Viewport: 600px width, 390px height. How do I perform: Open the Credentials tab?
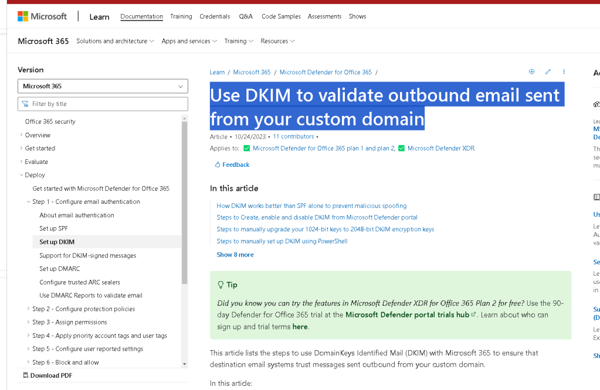tap(215, 16)
